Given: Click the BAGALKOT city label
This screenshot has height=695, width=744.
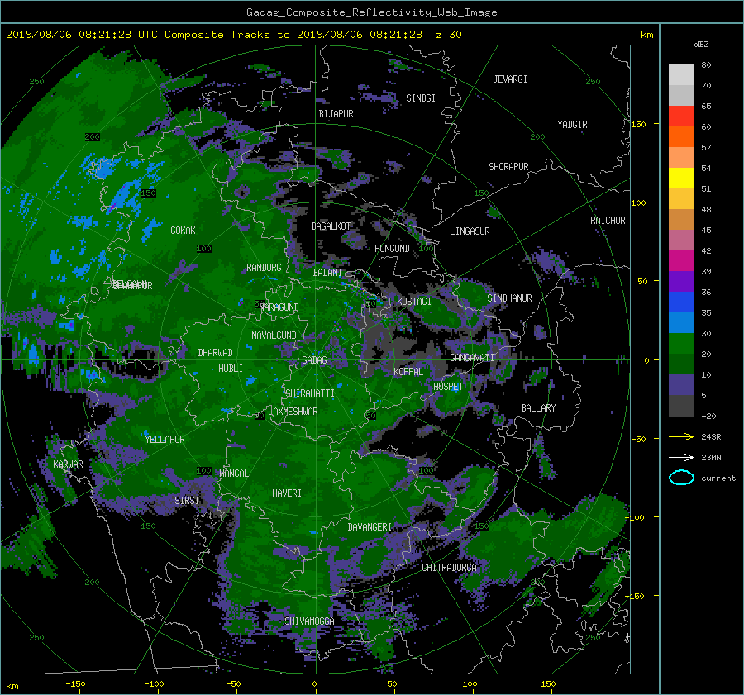Looking at the screenshot, I should pyautogui.click(x=331, y=226).
